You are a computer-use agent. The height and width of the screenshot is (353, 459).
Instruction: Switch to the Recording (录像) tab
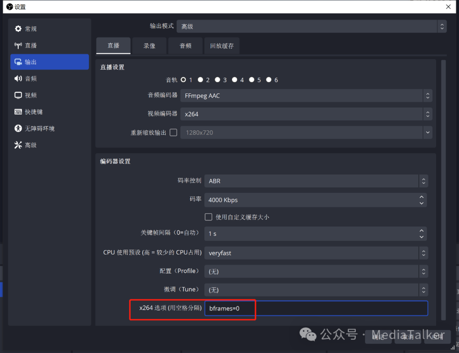[x=149, y=46]
